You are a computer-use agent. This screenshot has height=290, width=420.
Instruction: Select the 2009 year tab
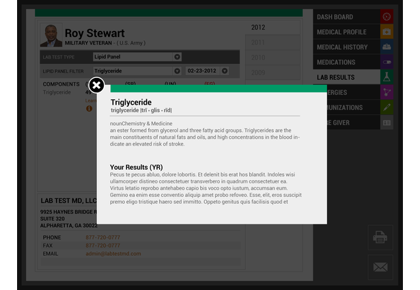tap(272, 72)
